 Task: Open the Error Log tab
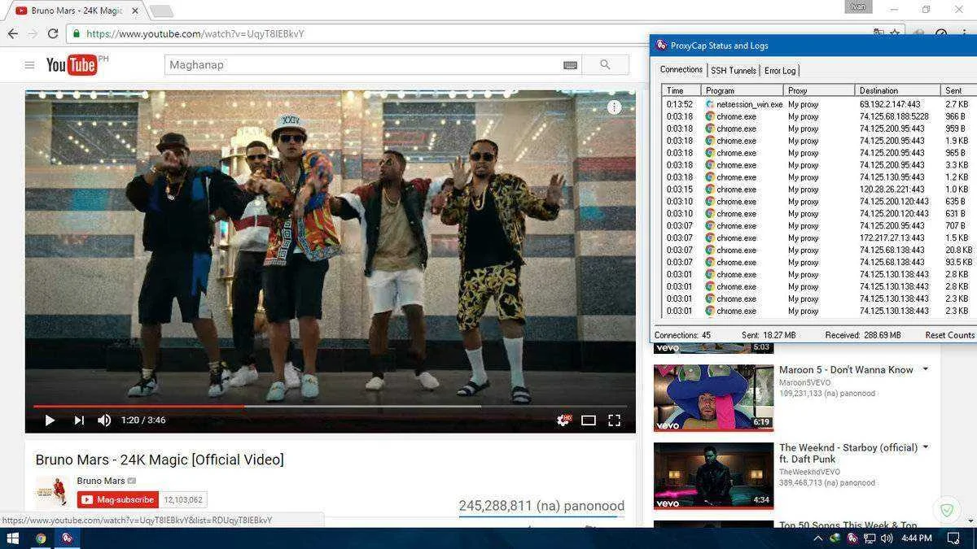[x=780, y=70]
